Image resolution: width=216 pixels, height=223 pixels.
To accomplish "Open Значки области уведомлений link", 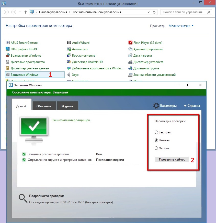I will (x=154, y=75).
